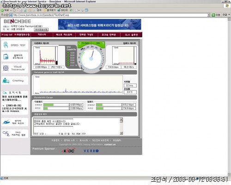This screenshot has height=185, width=231.
Task: Open the privacy policy footer link
Action: (x=100, y=141)
